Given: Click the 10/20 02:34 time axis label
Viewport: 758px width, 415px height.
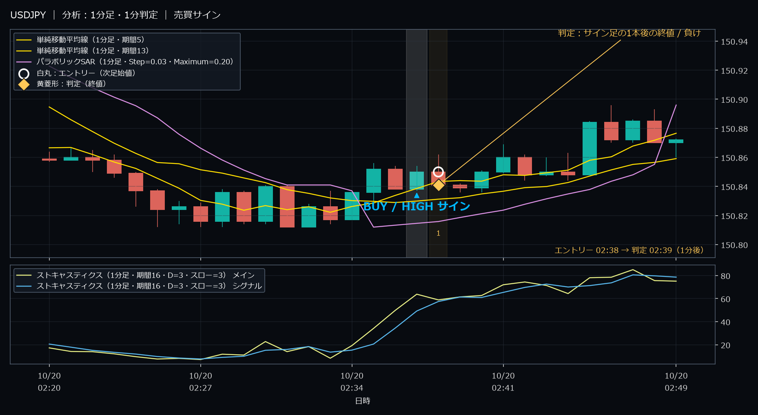Looking at the screenshot, I should pos(352,382).
